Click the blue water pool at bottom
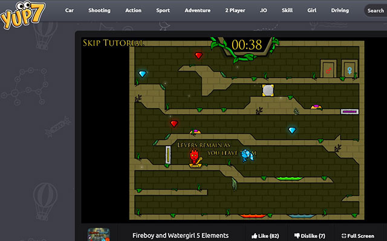Viewport: 387px width, 241px height. [x=301, y=216]
